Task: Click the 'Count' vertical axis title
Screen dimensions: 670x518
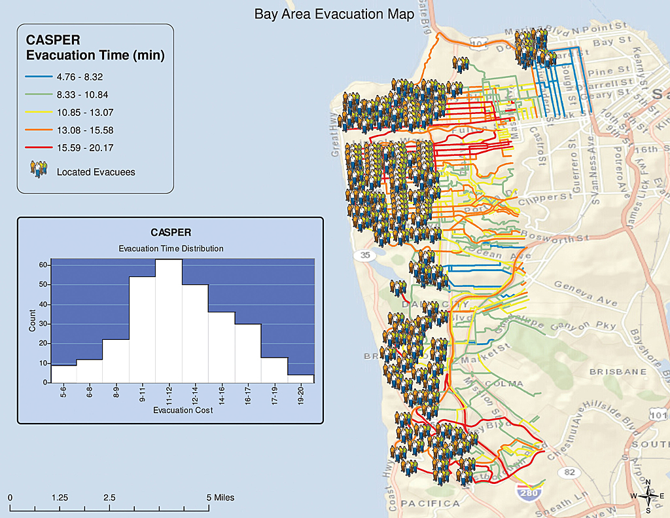Action: pyautogui.click(x=33, y=321)
